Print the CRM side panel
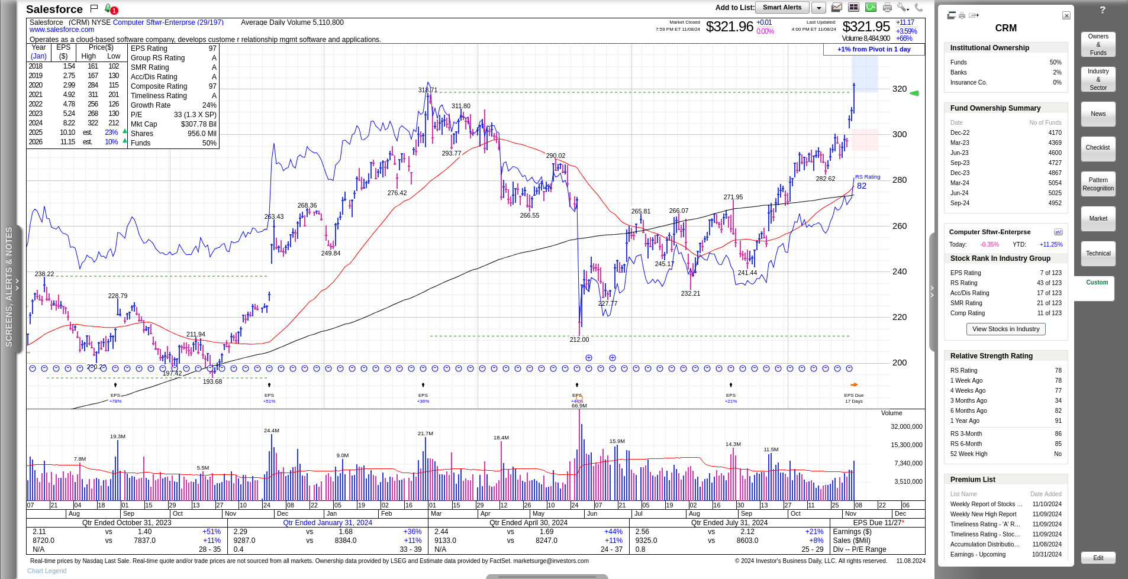The image size is (1128, 579). click(x=962, y=15)
